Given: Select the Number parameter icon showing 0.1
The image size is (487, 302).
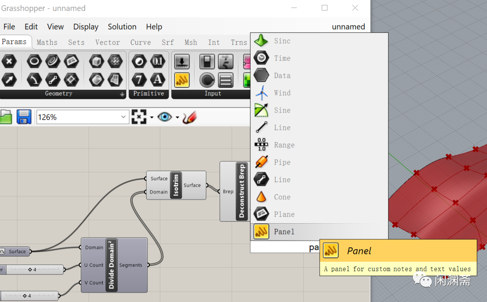Looking at the screenshot, I should (158, 61).
